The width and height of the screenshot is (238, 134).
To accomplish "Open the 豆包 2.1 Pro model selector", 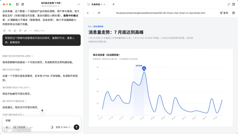I will (64, 127).
